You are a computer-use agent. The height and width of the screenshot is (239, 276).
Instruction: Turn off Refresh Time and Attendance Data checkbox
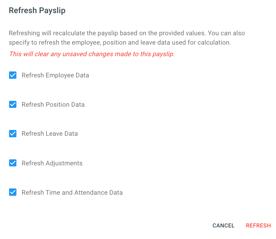tap(13, 192)
